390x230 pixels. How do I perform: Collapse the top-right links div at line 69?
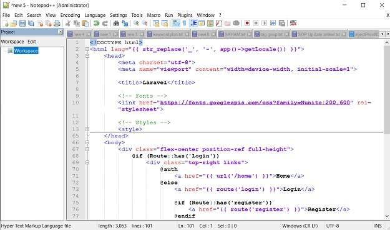pos(87,163)
